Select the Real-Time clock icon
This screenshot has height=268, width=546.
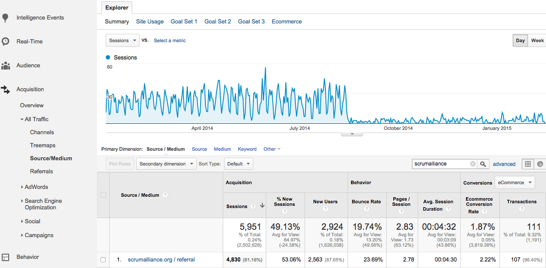click(6, 41)
